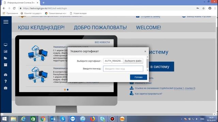Open the chart icon in the sidebar
Image resolution: width=218 pixels, height=122 pixels.
coord(5,52)
